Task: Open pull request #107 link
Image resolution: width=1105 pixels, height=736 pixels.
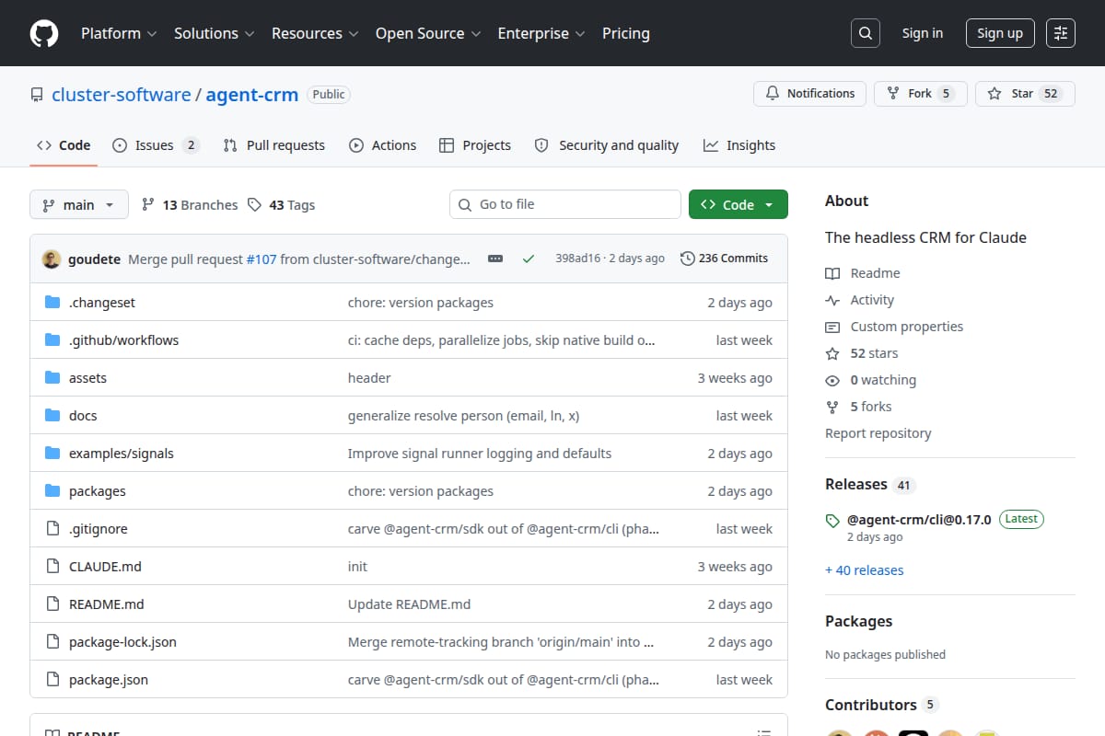Action: [x=262, y=259]
